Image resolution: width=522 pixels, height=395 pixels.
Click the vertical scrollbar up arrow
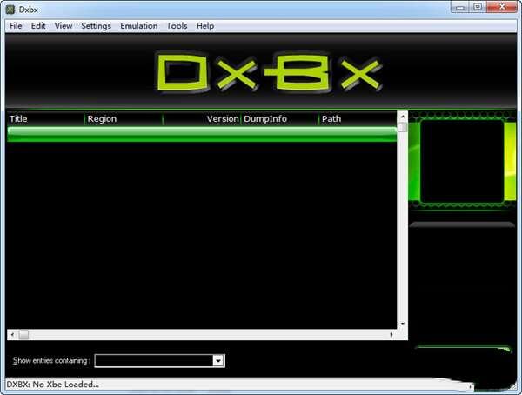click(403, 117)
